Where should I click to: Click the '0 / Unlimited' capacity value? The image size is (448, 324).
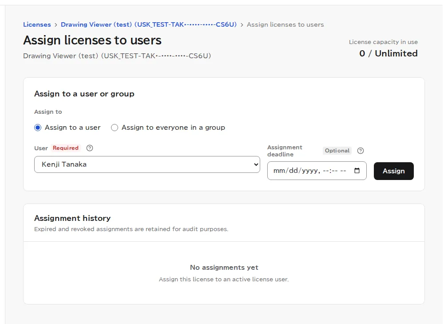[389, 53]
